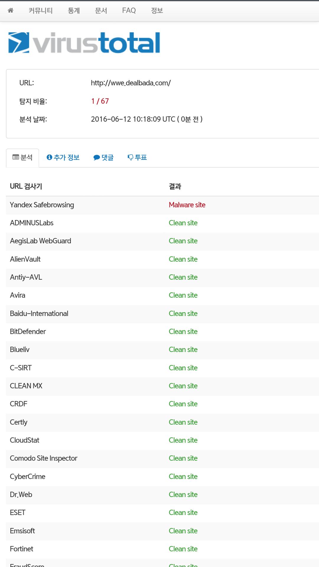The width and height of the screenshot is (319, 567).
Task: Click the scanned URL wwe.dealbada.com
Action: click(x=131, y=83)
